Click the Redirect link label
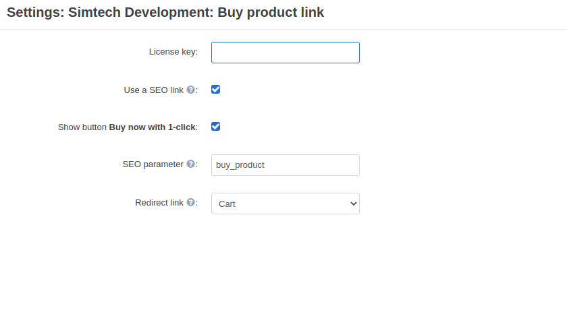 [159, 203]
